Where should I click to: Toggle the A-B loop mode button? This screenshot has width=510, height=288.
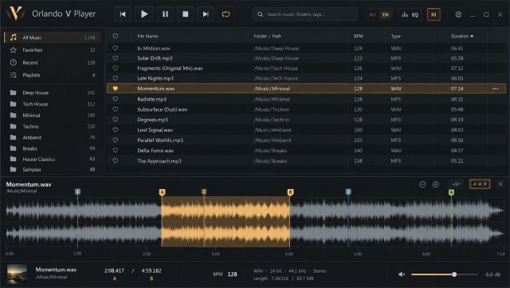coord(480,184)
